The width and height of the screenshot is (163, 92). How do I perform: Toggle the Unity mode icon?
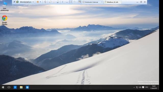74,2
